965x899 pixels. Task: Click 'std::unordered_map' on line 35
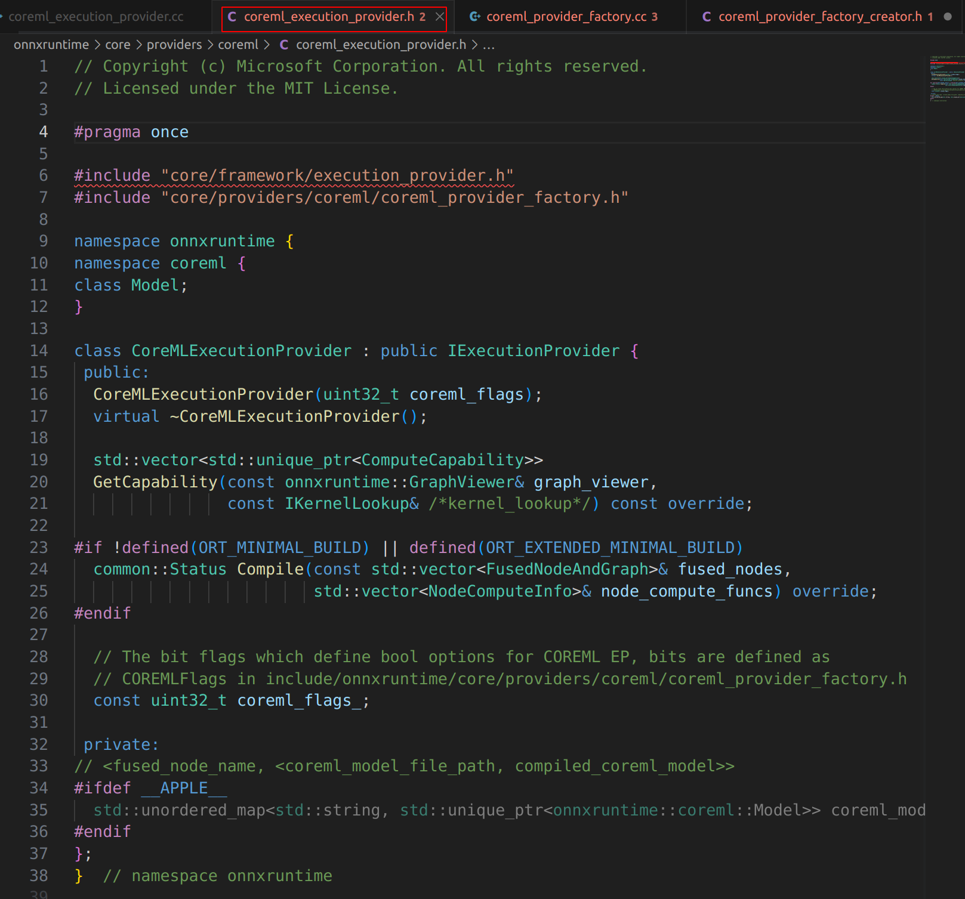(x=179, y=810)
